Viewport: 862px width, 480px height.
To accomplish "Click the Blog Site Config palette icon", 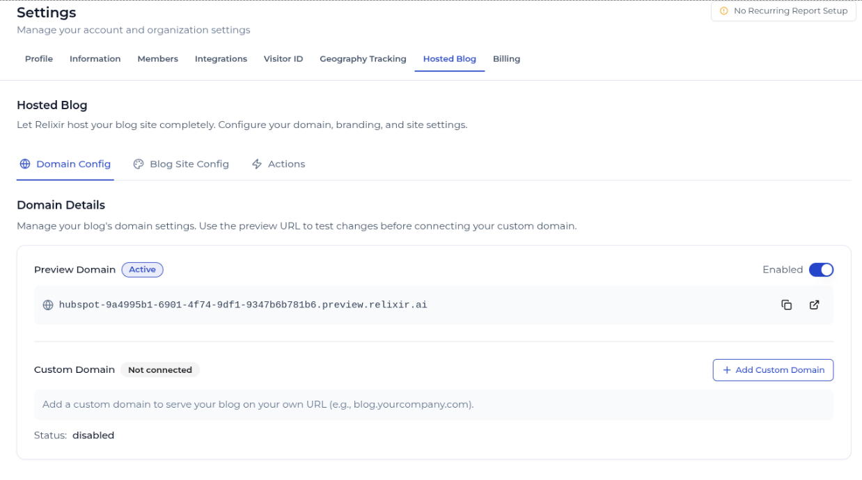I will [139, 164].
